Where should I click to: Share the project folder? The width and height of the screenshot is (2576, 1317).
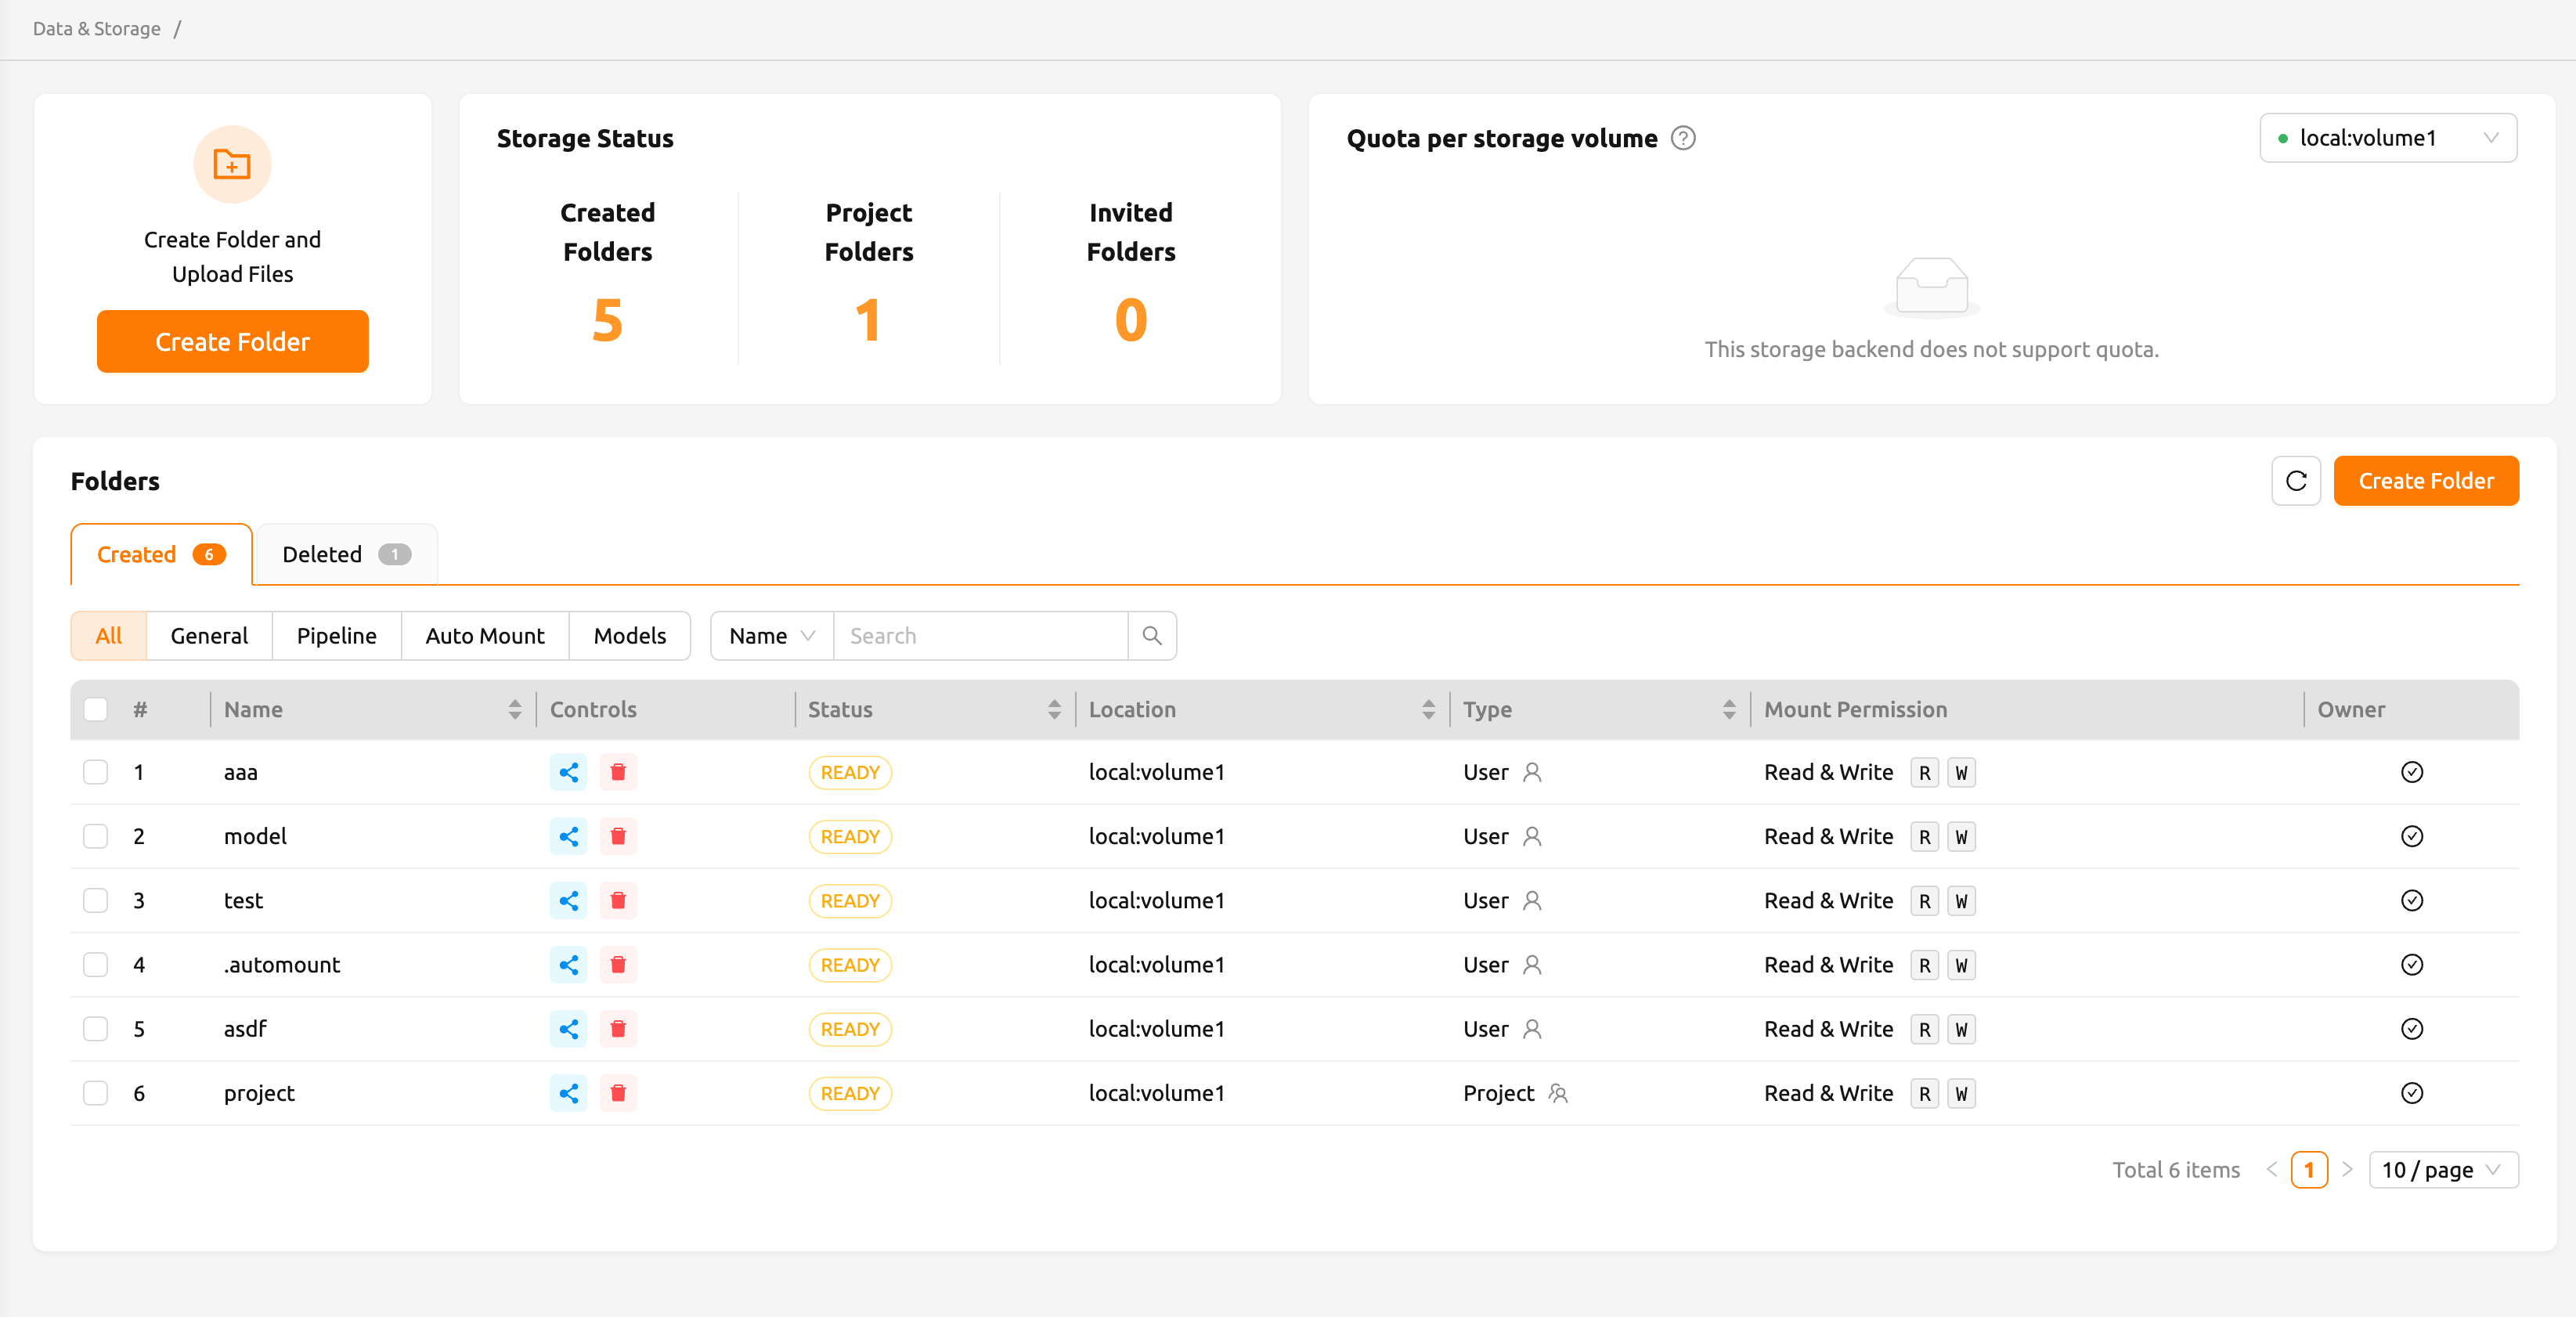pos(568,1093)
